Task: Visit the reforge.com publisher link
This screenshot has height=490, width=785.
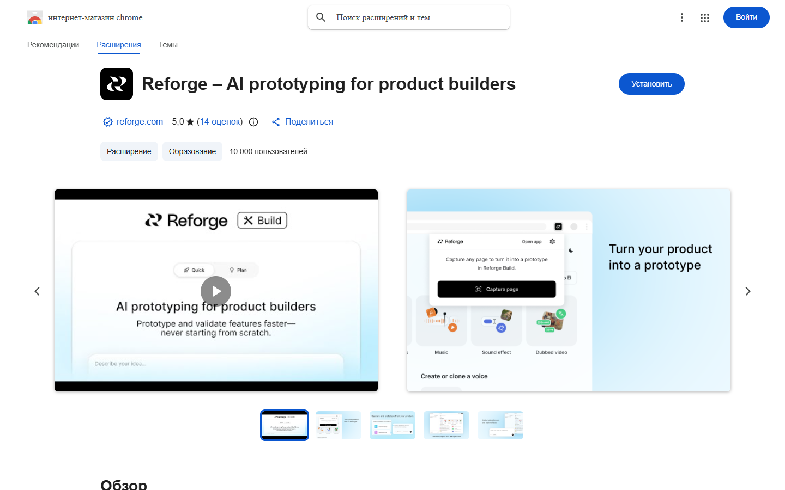Action: pyautogui.click(x=140, y=122)
